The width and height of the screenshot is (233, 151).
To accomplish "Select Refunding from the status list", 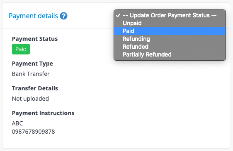I will 170,39.
